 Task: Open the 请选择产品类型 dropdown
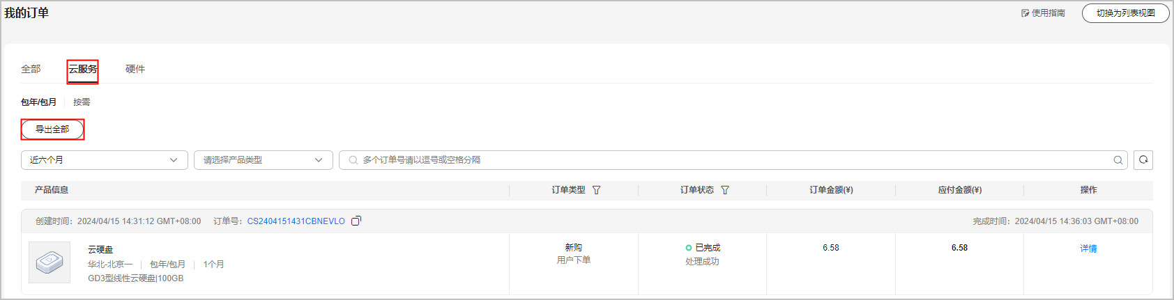(x=264, y=160)
